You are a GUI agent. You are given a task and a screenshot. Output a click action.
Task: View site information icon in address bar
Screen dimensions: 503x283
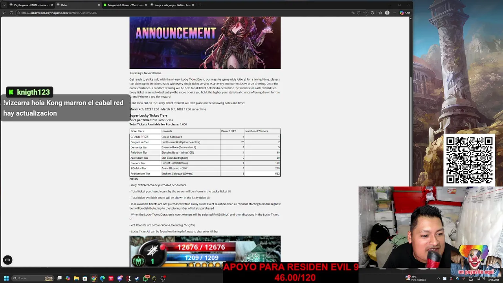pos(18,13)
